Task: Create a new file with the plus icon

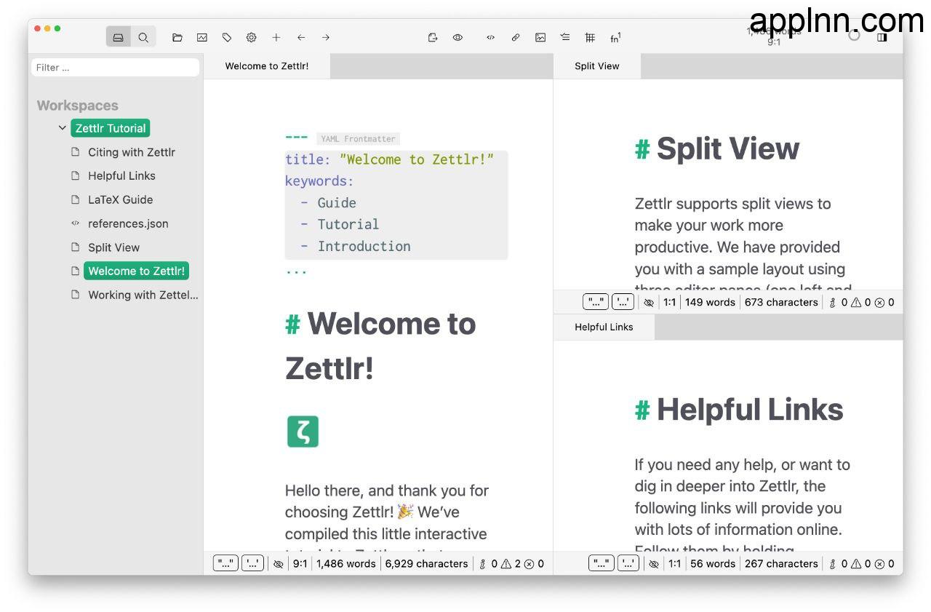Action: coord(276,37)
